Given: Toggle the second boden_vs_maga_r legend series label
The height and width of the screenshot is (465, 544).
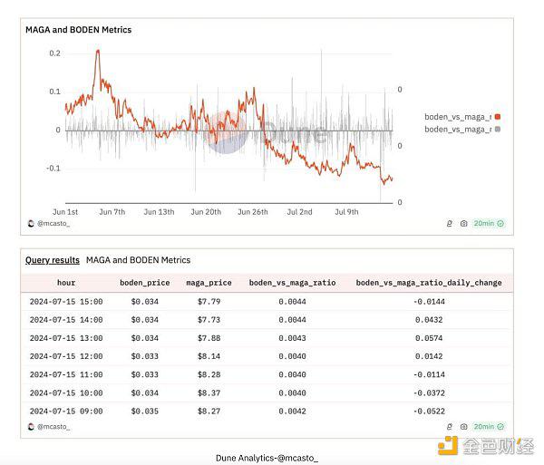Looking at the screenshot, I should (458, 130).
